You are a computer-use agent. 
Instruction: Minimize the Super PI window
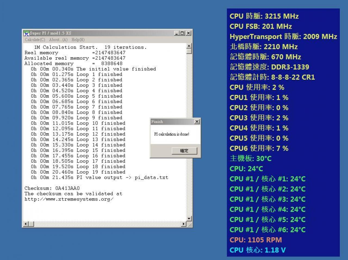click(177, 33)
